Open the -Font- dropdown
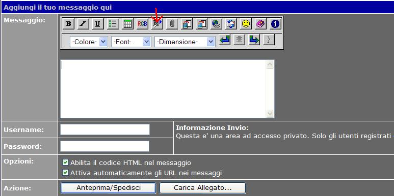The image size is (394, 196). (131, 42)
